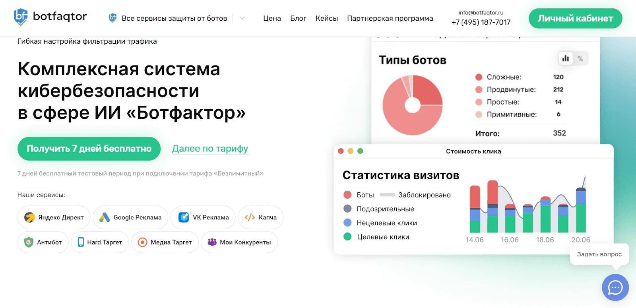Click Получить 7 дней бесплатно button
Viewport: 636px width, 308px height.
89,149
